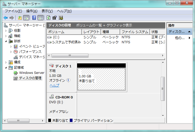
Task: Sort by the ファイル システム column header
Action: tap(135, 32)
